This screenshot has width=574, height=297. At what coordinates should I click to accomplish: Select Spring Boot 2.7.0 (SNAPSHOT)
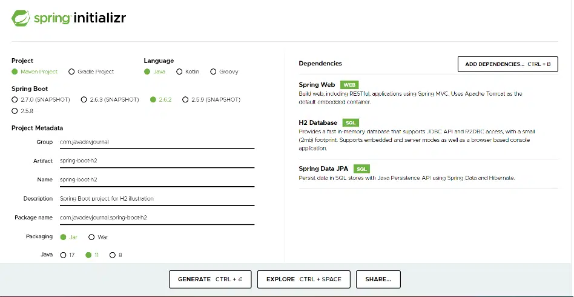[15, 99]
